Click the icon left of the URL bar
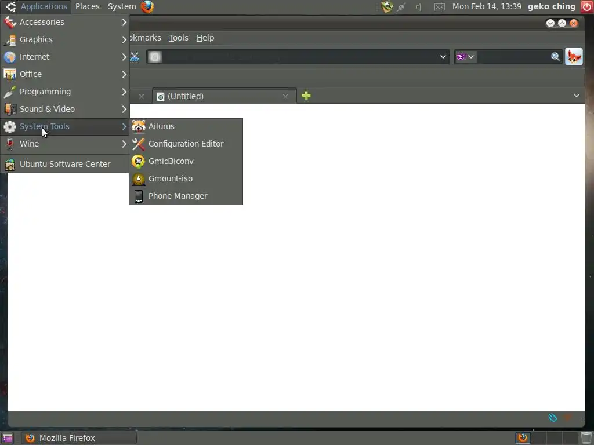This screenshot has width=594, height=445. (135, 57)
